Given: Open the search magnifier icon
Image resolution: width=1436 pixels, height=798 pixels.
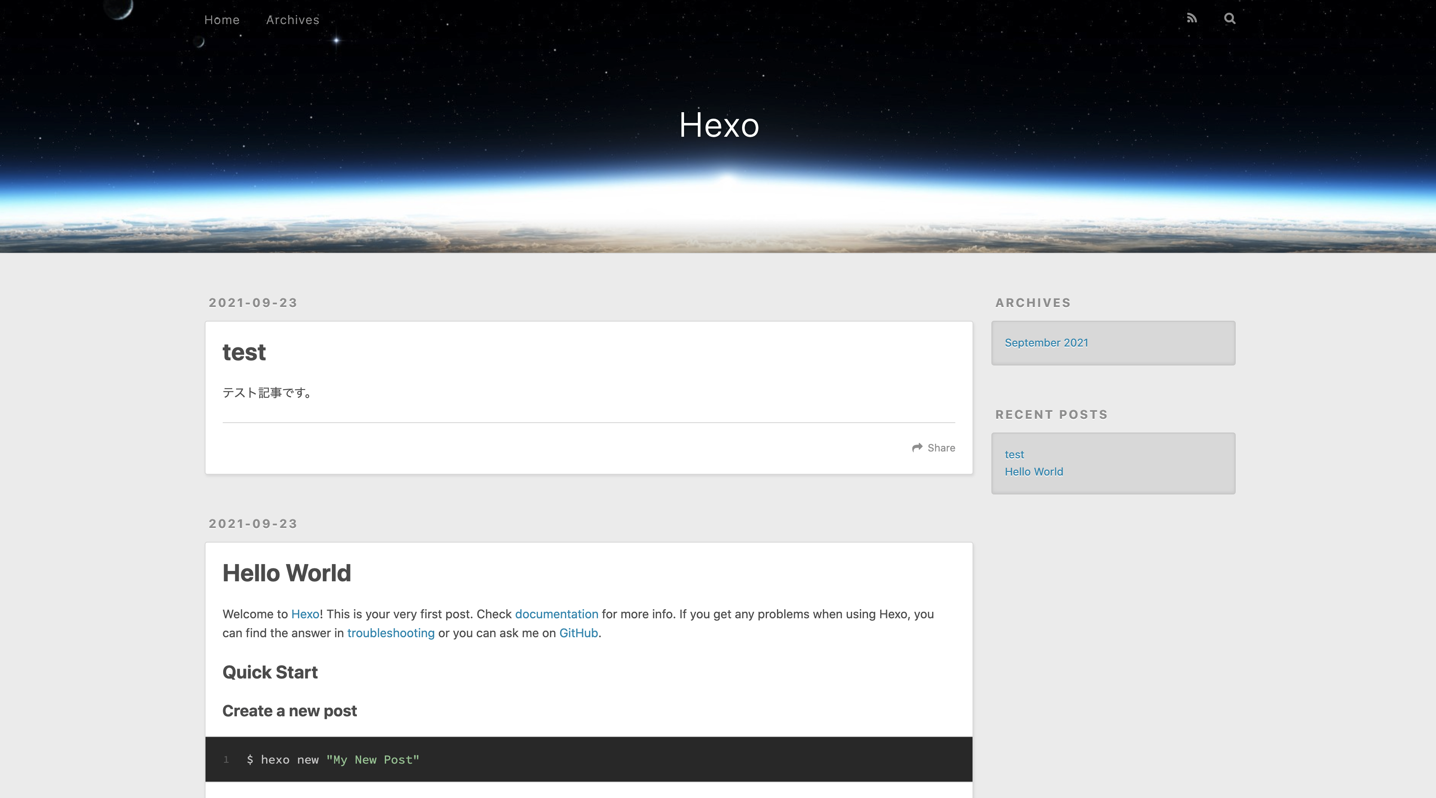Looking at the screenshot, I should (1229, 18).
